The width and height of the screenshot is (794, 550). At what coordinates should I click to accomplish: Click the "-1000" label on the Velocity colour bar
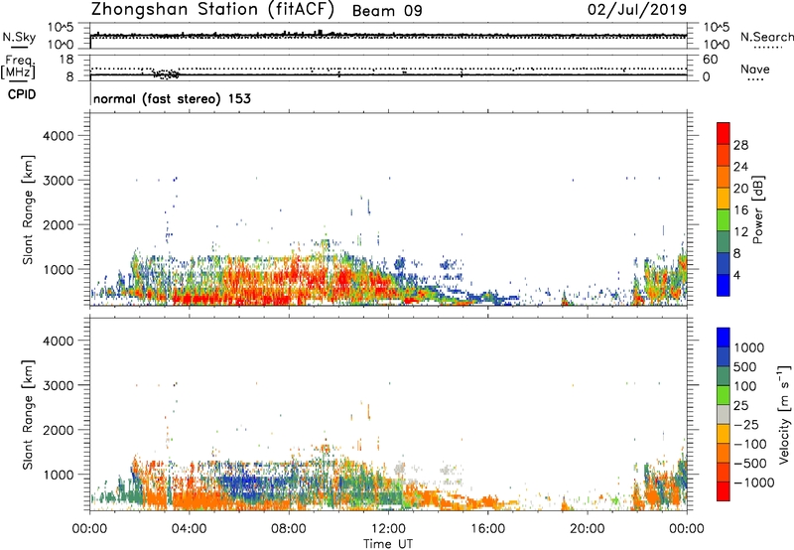tap(754, 482)
